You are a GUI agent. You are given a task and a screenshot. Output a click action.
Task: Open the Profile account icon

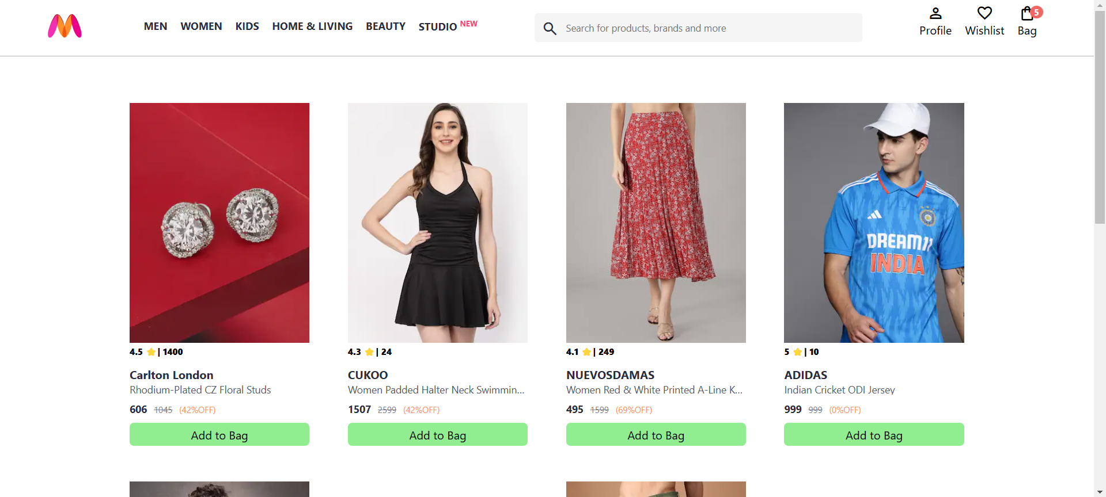click(935, 14)
